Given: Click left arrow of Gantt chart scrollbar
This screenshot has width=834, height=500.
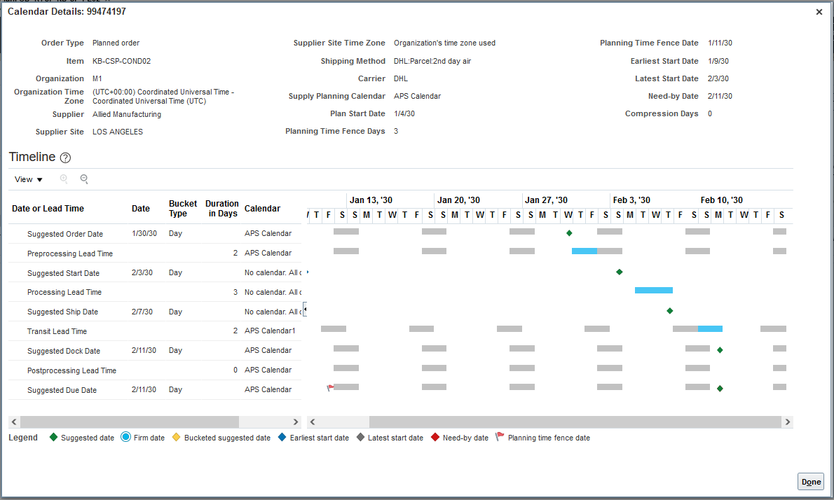Looking at the screenshot, I should (x=313, y=422).
